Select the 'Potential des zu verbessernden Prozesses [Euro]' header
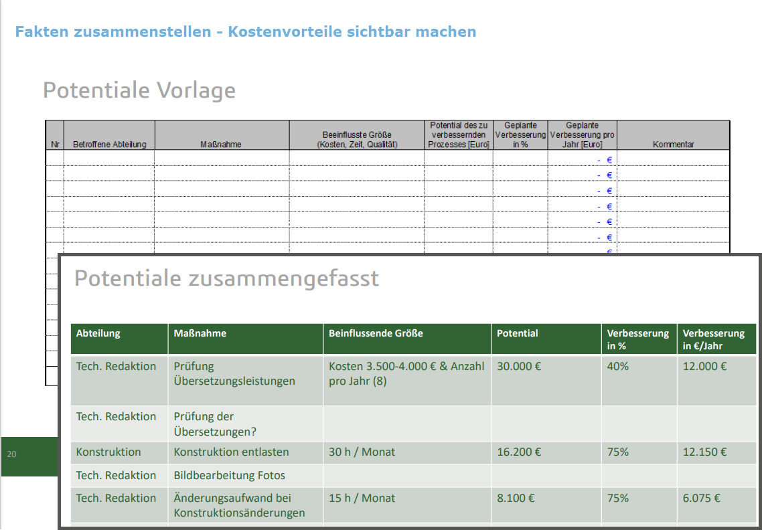 459,135
